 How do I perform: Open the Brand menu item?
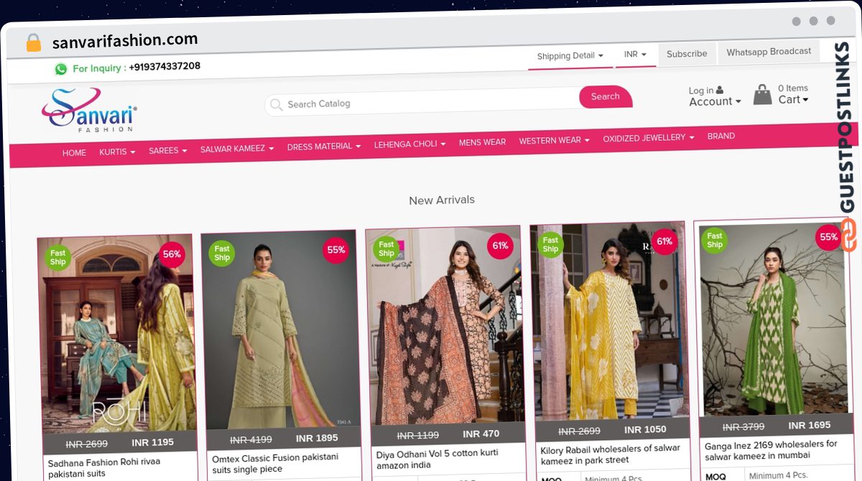pos(721,136)
